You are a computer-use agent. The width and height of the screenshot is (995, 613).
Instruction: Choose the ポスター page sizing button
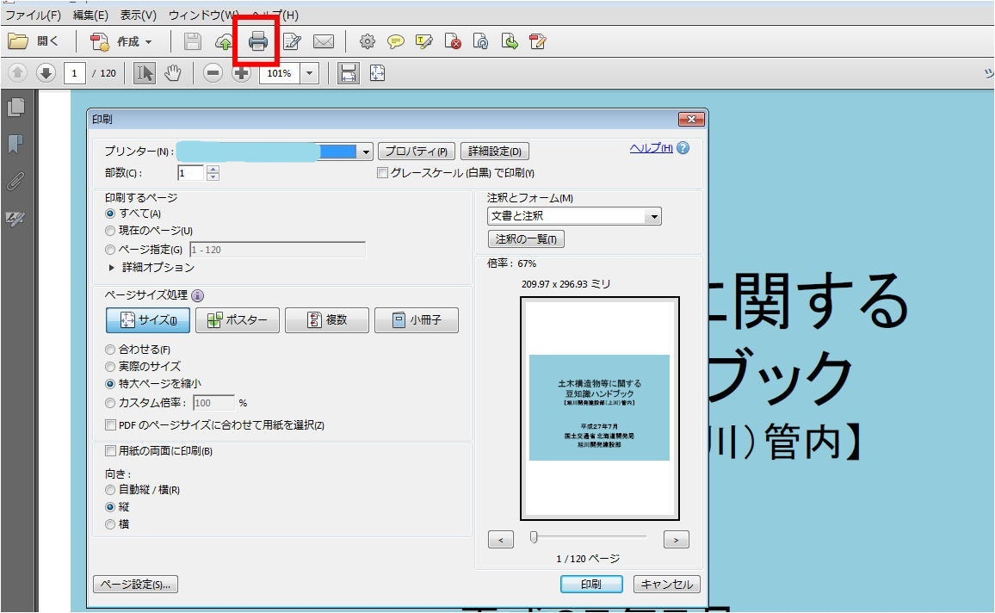pyautogui.click(x=238, y=319)
